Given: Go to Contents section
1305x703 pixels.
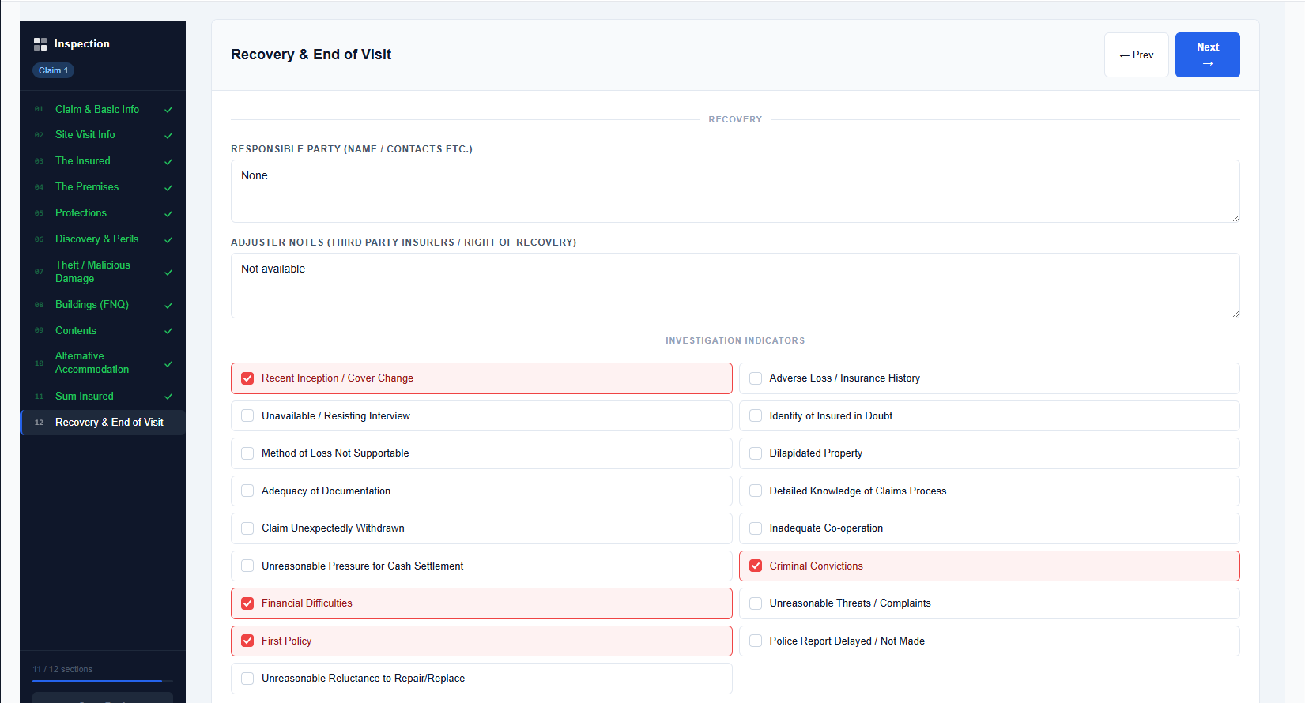Looking at the screenshot, I should coord(103,331).
